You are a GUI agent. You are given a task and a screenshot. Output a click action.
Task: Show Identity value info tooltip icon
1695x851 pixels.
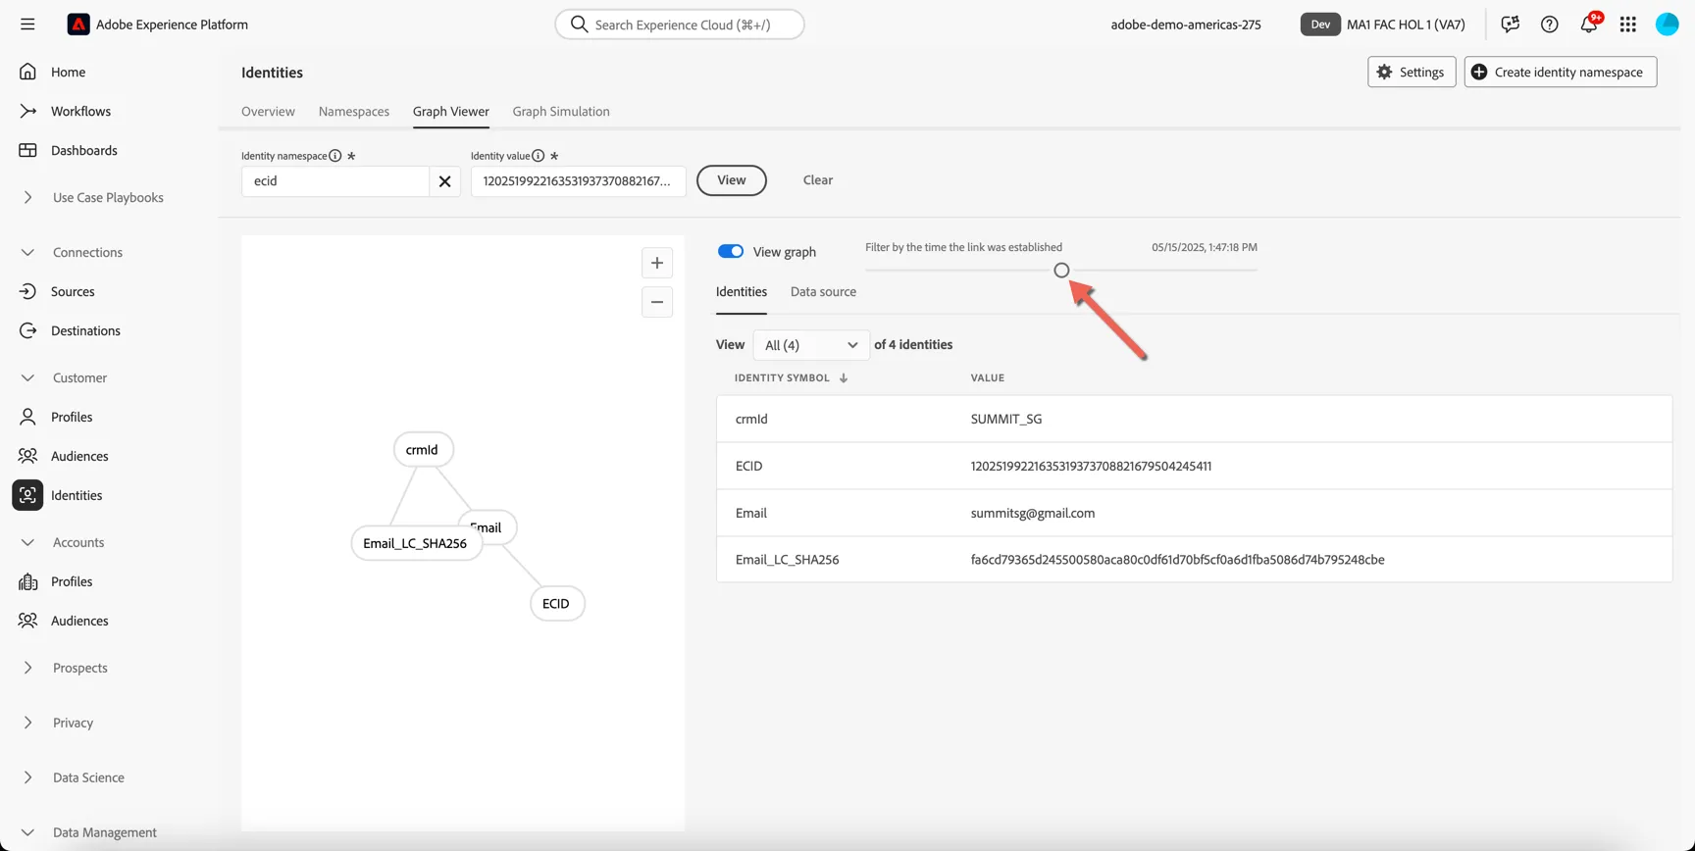coord(539,156)
